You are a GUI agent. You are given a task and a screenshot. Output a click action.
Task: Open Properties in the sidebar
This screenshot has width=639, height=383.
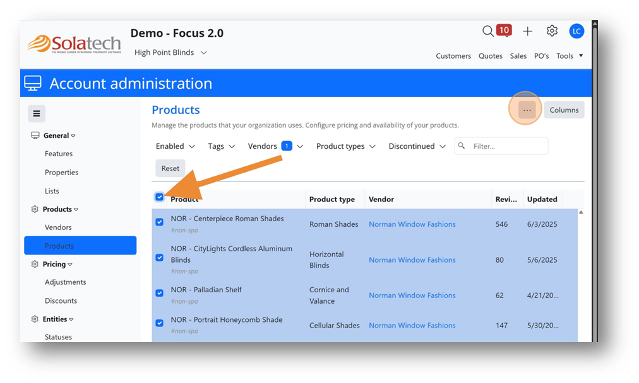coord(61,173)
